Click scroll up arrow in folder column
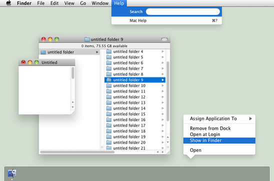 (x=168, y=137)
